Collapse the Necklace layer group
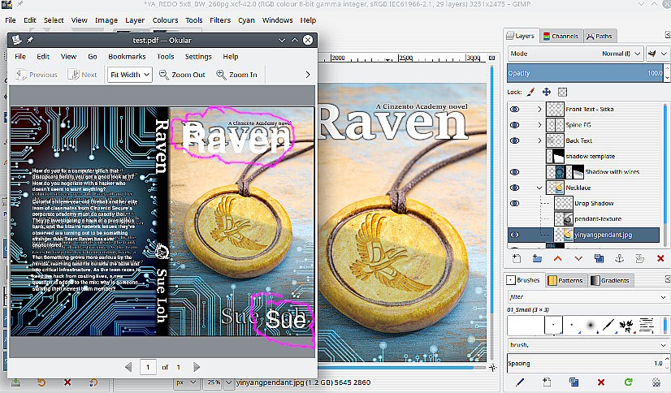Screen dimensions: 671x393 539,188
